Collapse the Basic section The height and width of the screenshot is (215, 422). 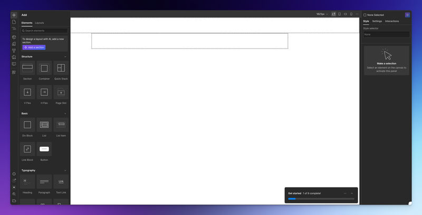pos(65,113)
